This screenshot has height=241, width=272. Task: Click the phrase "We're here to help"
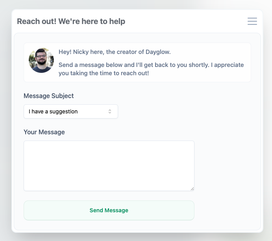pyautogui.click(x=92, y=21)
